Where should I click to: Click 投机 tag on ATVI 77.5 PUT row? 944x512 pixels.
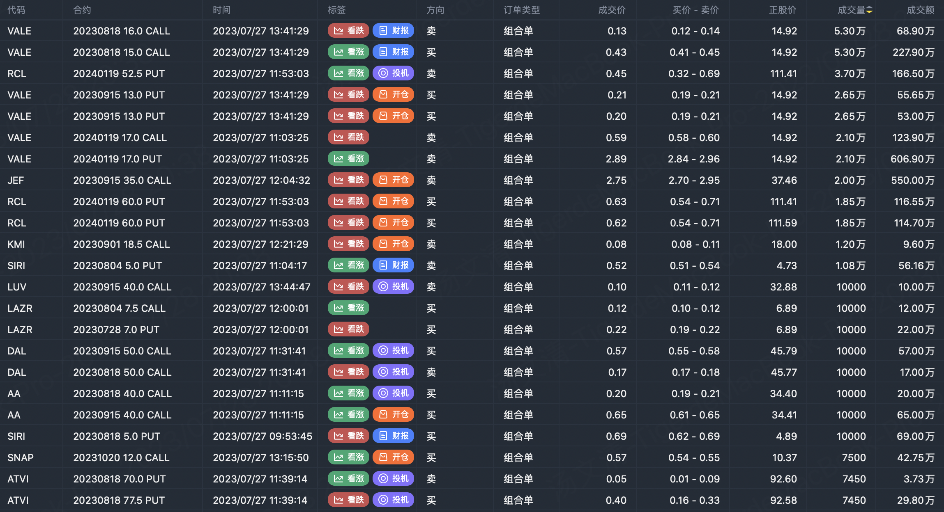coord(393,500)
